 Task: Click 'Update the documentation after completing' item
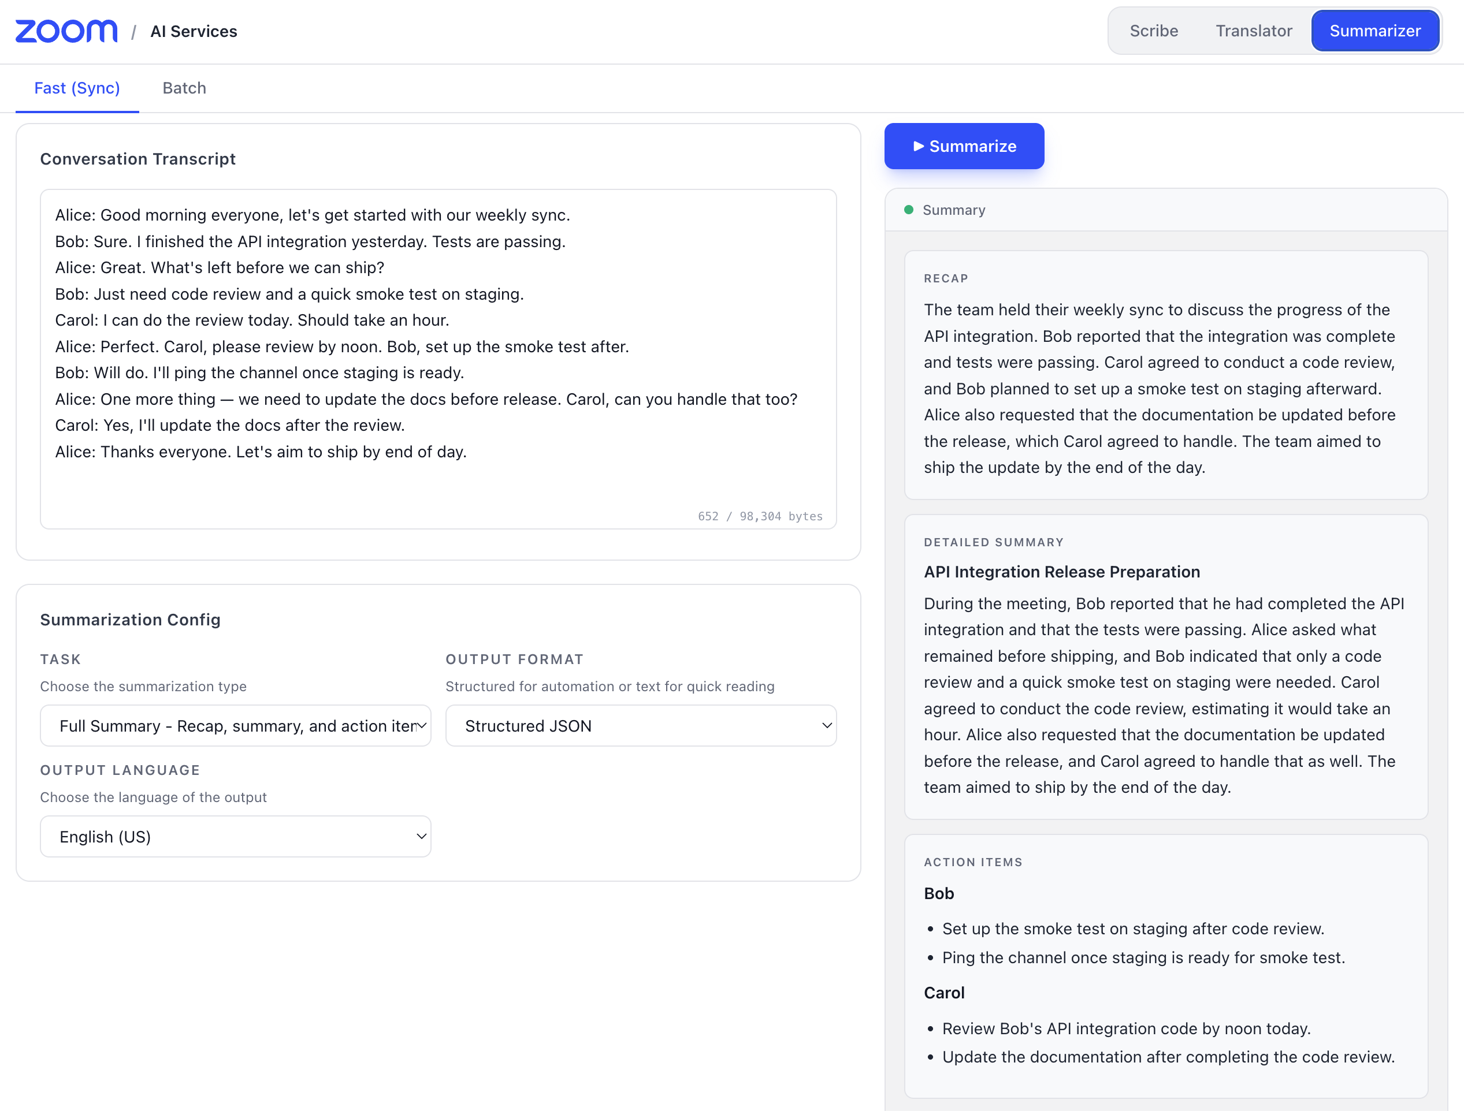[x=1168, y=1057]
